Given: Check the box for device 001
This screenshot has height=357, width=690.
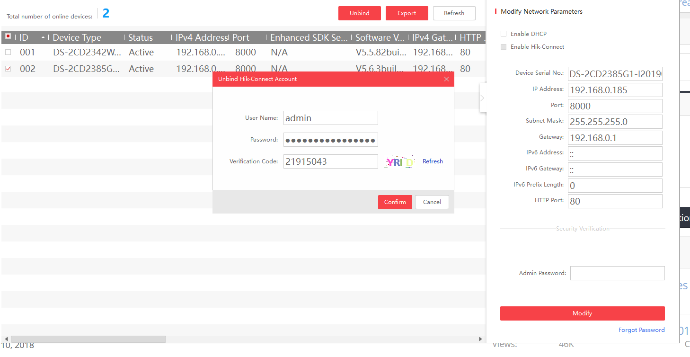Looking at the screenshot, I should [8, 52].
